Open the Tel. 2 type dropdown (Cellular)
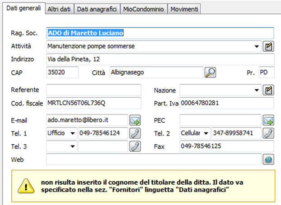This screenshot has height=205, width=281. click(x=206, y=133)
